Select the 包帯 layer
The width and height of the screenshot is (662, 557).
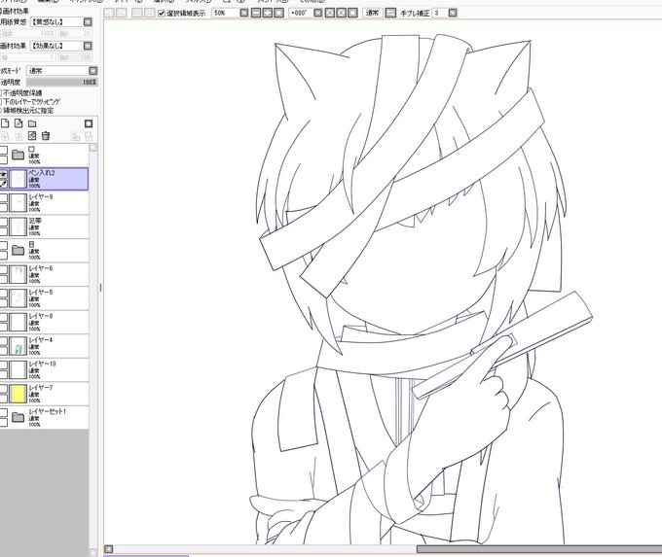(45, 226)
